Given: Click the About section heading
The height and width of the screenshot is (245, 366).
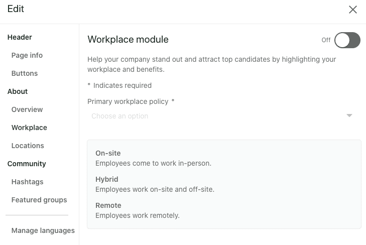Looking at the screenshot, I should tap(18, 91).
